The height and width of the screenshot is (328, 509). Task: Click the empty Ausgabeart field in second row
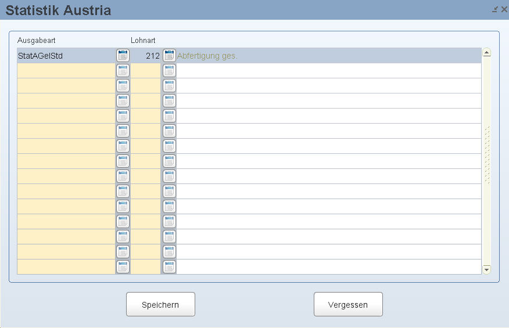point(66,71)
